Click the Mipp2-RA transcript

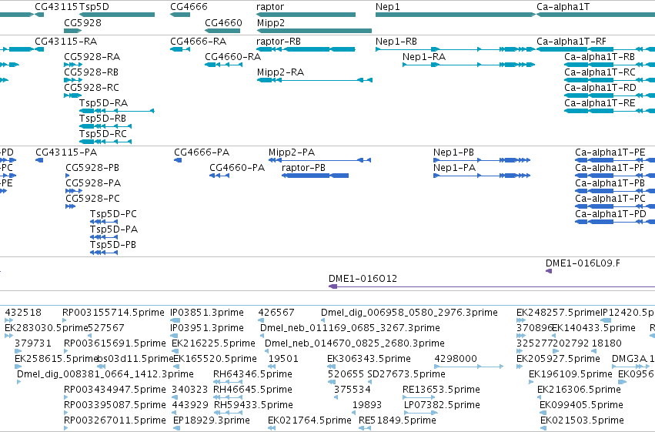coord(314,80)
